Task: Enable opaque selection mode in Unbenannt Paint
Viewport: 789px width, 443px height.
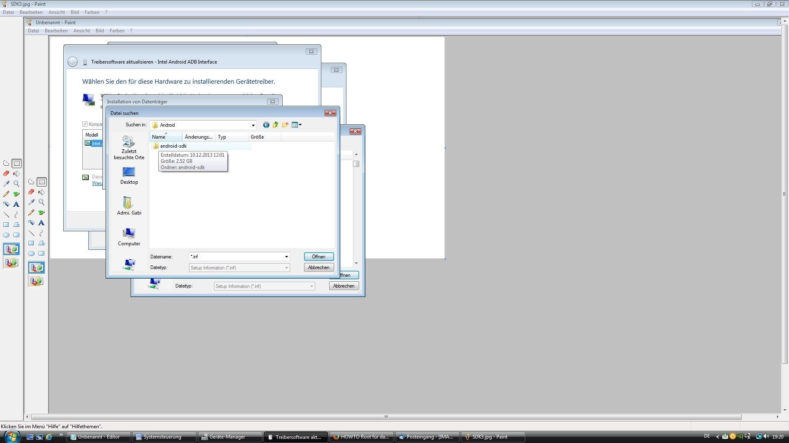Action: point(37,267)
